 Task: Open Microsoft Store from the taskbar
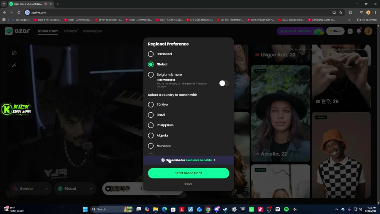(173, 209)
